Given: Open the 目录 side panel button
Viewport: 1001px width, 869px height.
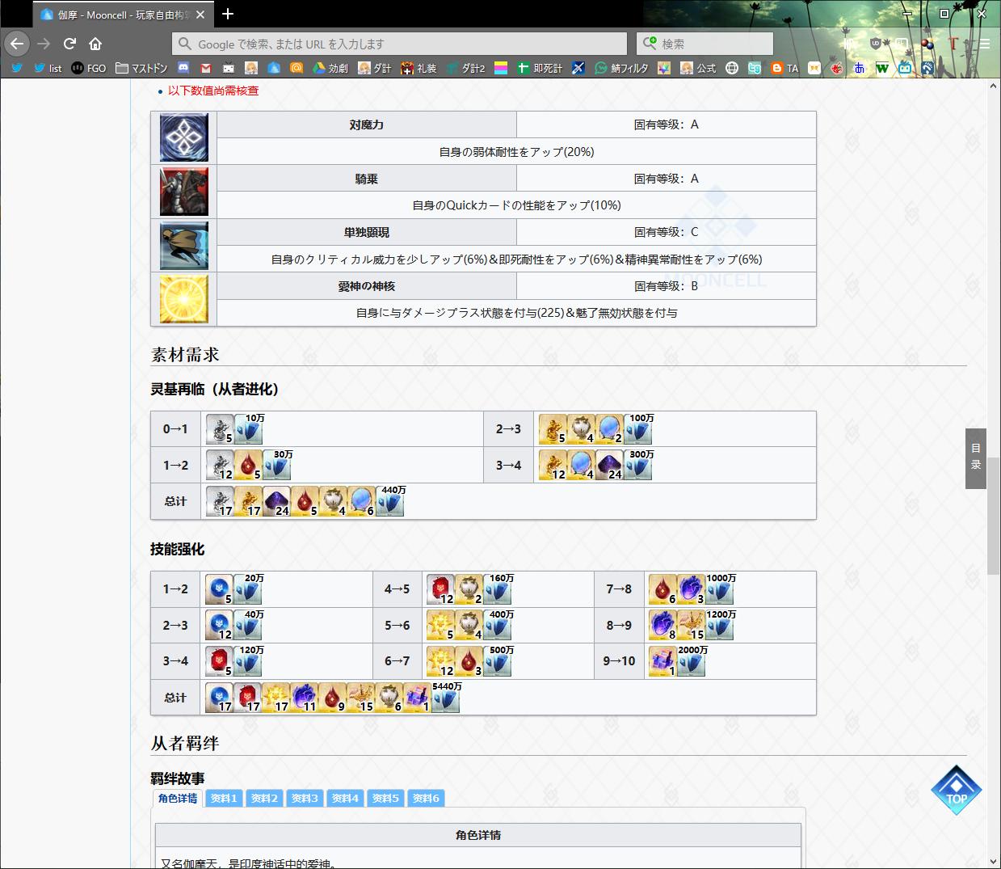Looking at the screenshot, I should pos(976,458).
